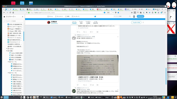Click the blue bookmark star in the address bar
The image size is (177, 99).
click(118, 13)
